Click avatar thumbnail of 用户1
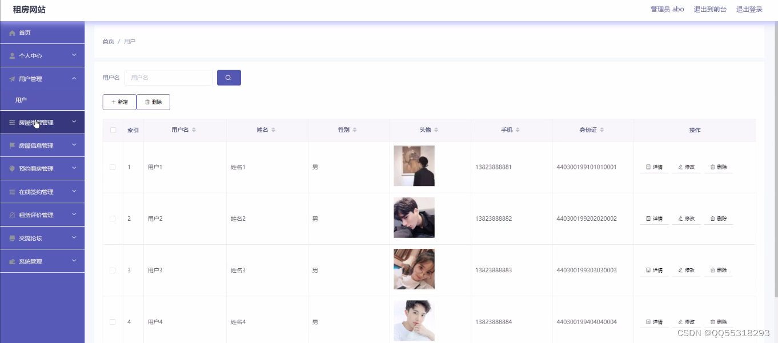The width and height of the screenshot is (778, 343). point(414,166)
